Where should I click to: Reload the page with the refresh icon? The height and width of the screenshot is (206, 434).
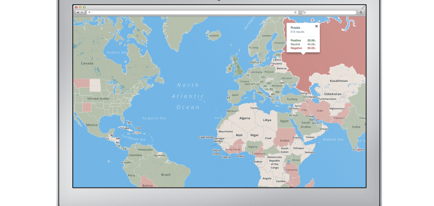296,12
